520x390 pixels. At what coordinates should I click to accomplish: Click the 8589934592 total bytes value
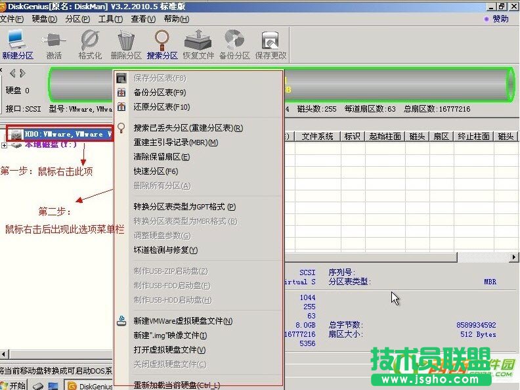pyautogui.click(x=476, y=325)
